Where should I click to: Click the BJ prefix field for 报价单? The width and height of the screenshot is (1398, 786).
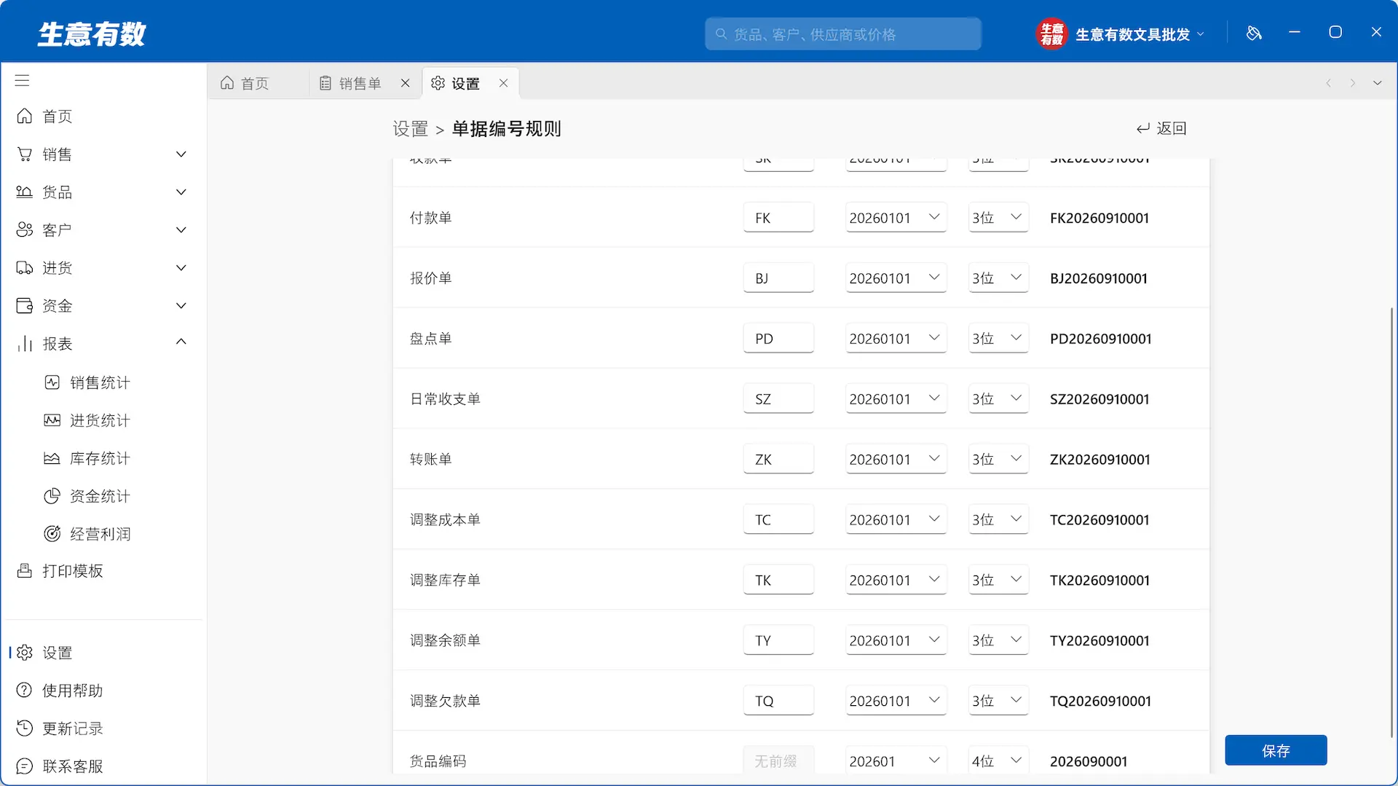778,278
